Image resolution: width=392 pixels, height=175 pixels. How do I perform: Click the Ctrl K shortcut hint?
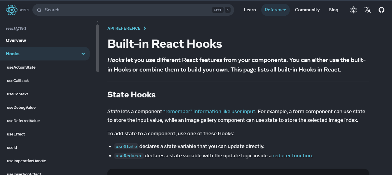[x=221, y=10]
